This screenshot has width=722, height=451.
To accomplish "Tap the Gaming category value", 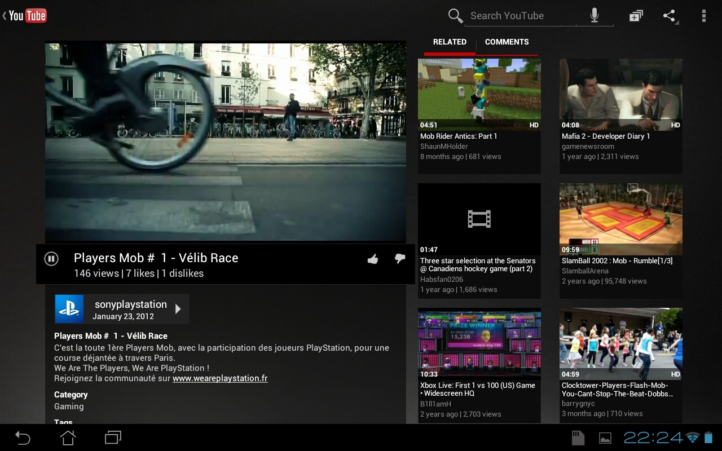I will [x=69, y=406].
